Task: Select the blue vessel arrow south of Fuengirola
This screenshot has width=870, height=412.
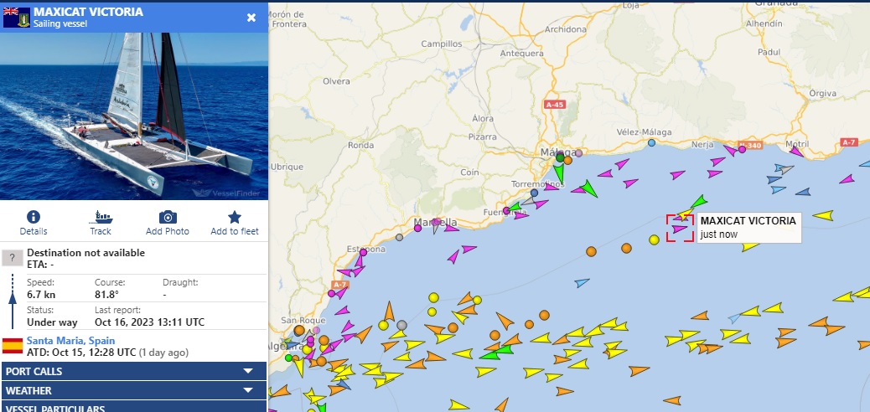Action: coord(582,282)
